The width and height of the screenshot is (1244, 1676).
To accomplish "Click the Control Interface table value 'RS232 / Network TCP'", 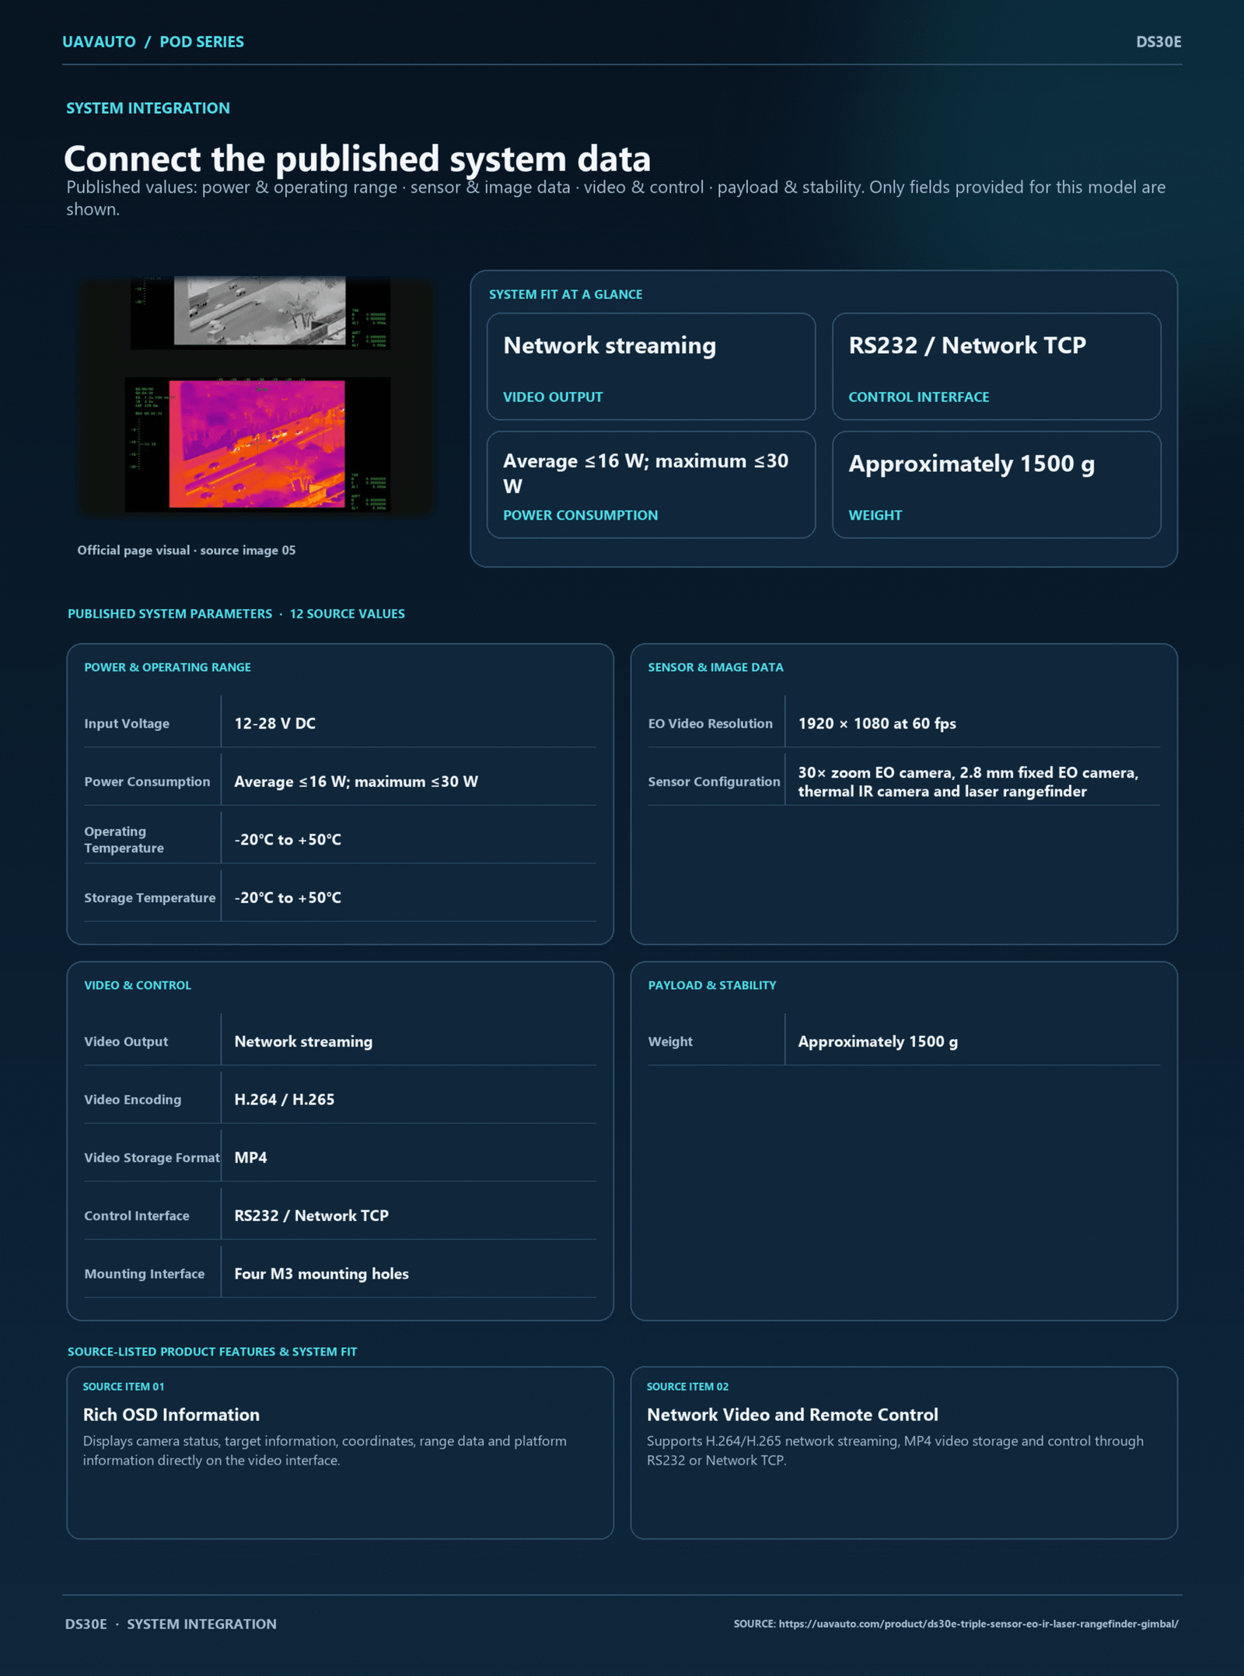I will pos(312,1216).
